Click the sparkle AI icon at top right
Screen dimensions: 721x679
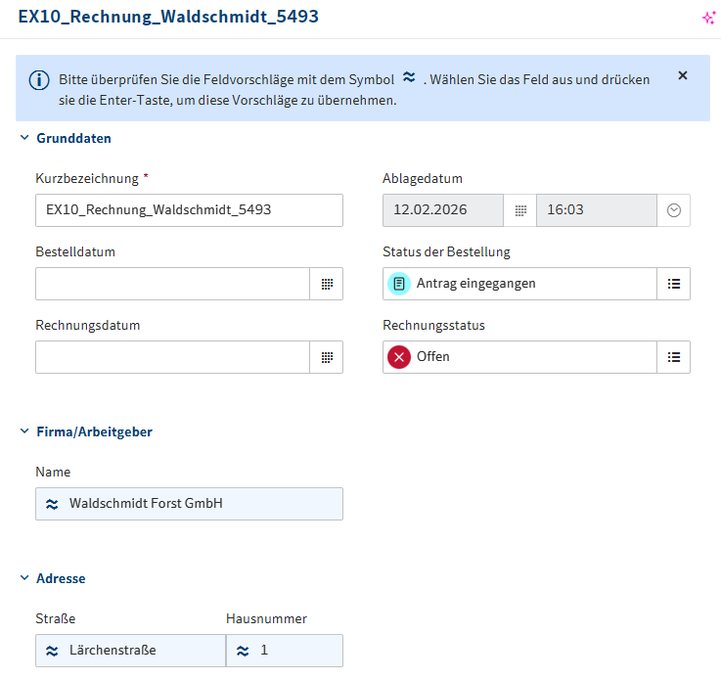[709, 18]
